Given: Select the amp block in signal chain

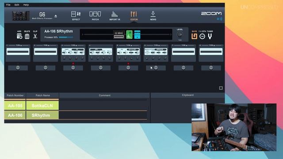Looking at the screenshot, I should (119, 34).
